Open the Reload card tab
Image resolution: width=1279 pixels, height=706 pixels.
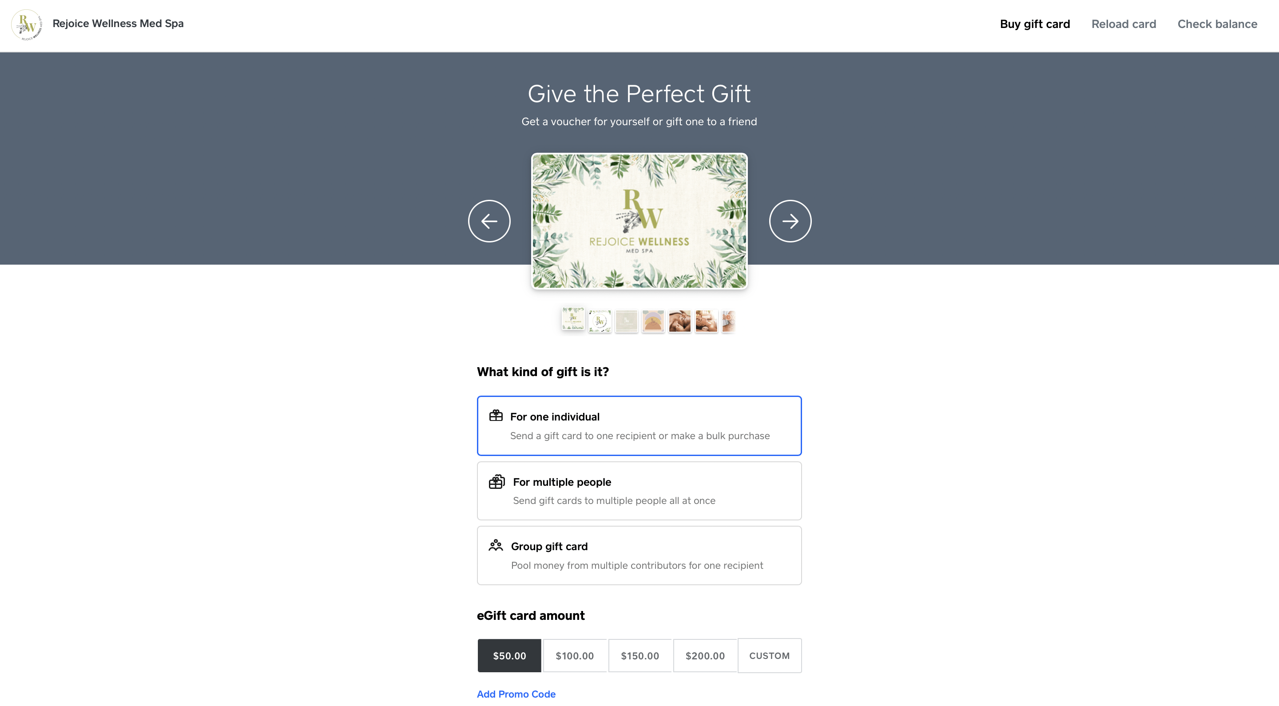point(1123,24)
